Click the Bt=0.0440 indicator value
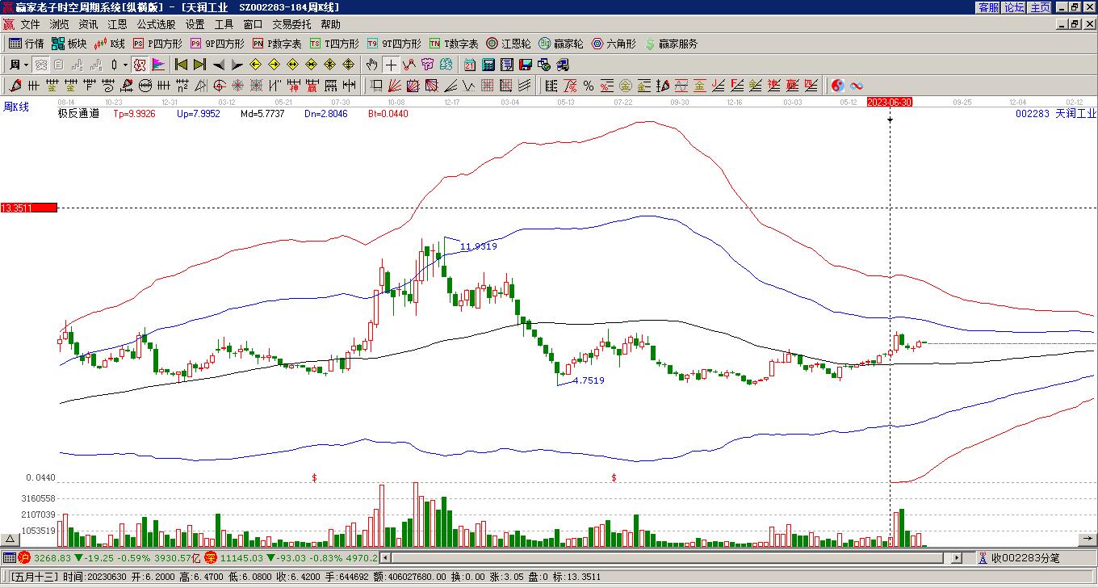The height and width of the screenshot is (588, 1098). pos(388,114)
